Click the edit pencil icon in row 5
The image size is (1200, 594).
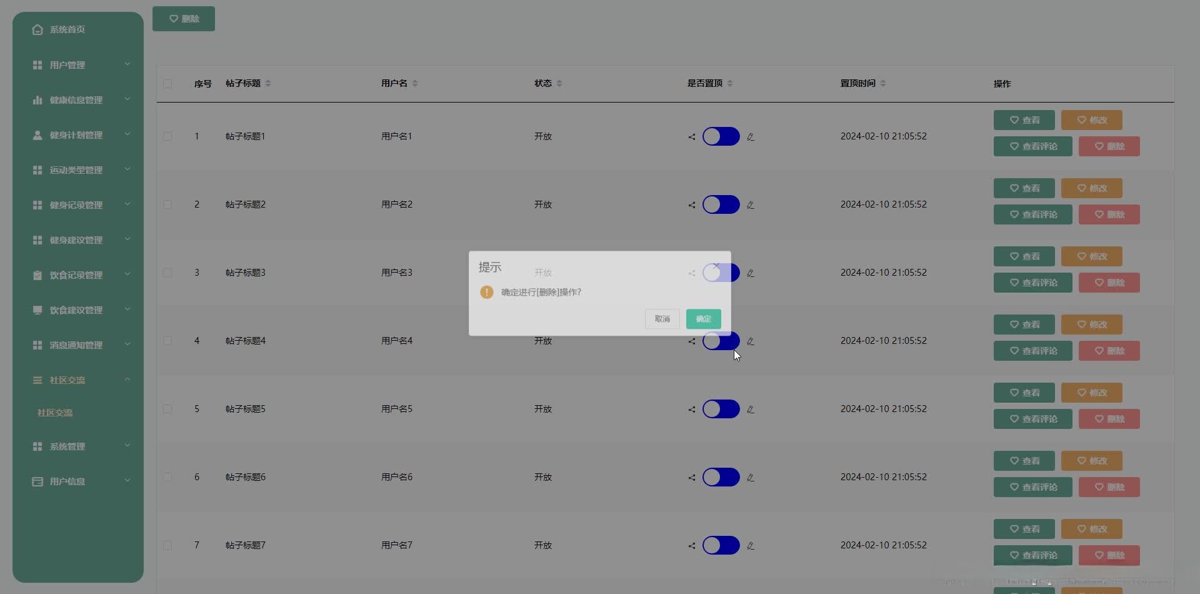click(x=751, y=410)
